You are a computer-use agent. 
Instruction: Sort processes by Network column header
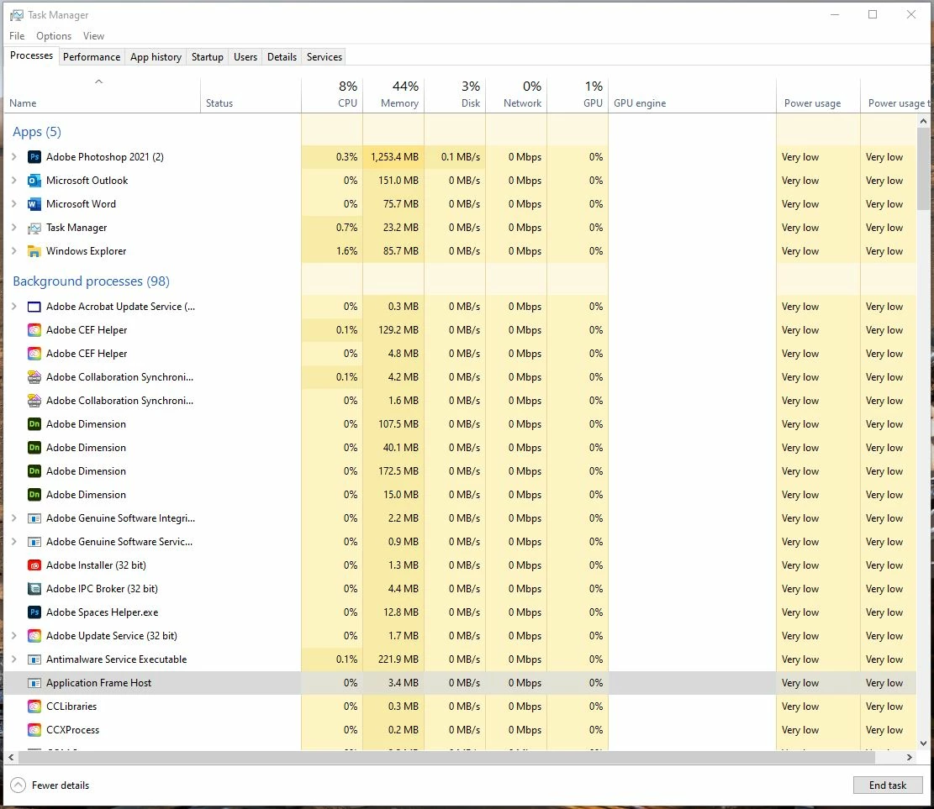click(516, 95)
